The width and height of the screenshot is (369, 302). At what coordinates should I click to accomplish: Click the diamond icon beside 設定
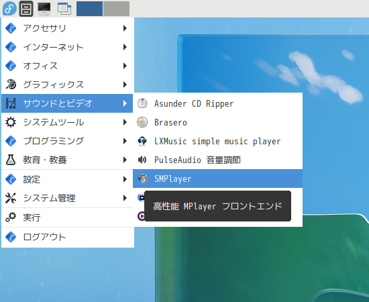(11, 179)
